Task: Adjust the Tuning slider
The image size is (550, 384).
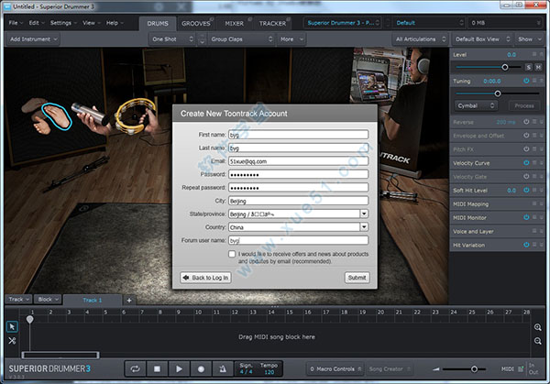Action: 498,93
